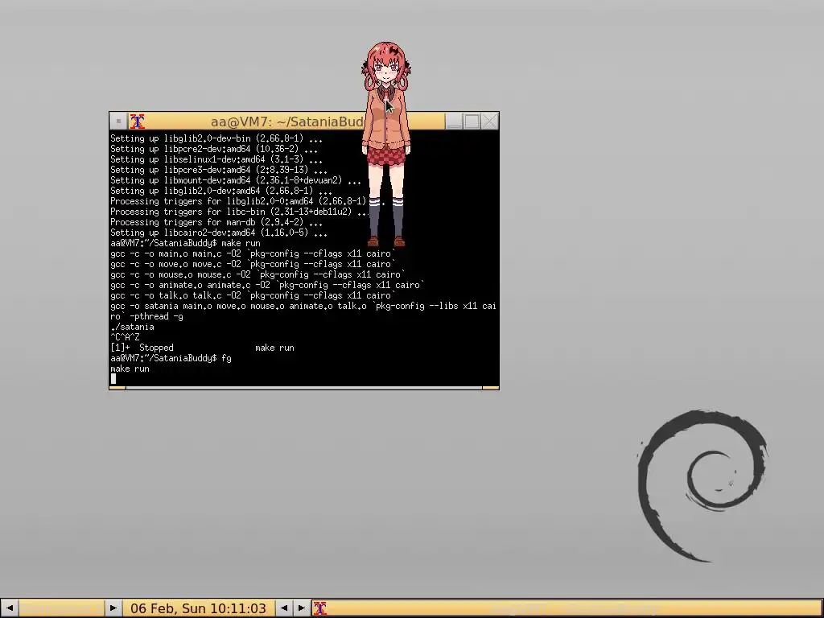Image resolution: width=824 pixels, height=618 pixels.
Task: Click the title text aa@VM7: ~/SataniaBud
Action: [287, 122]
